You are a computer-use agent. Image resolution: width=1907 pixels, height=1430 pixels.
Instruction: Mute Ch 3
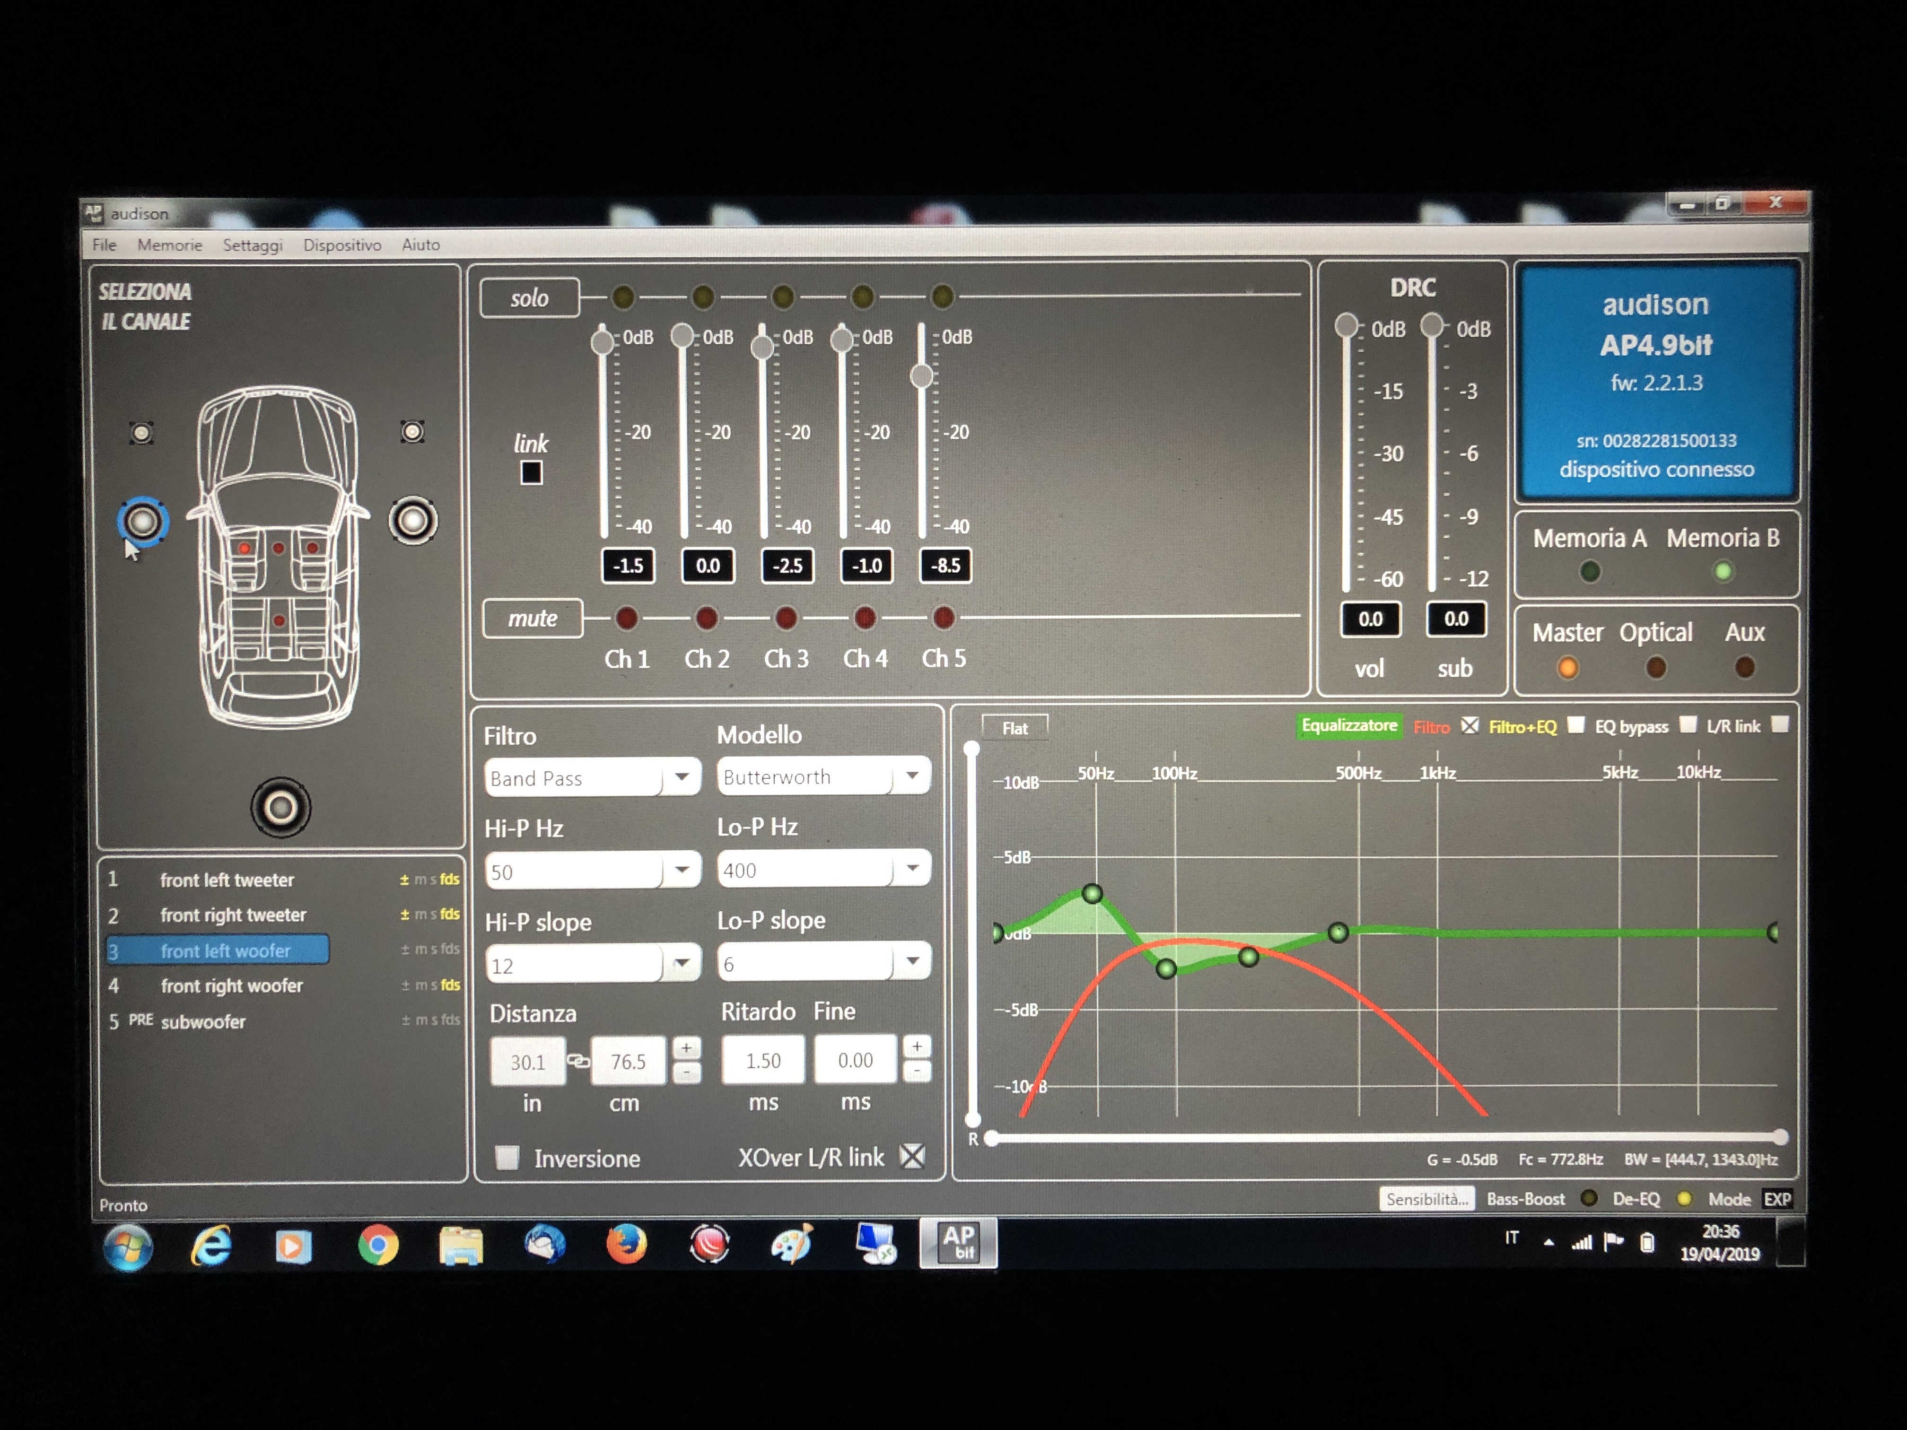pos(786,617)
